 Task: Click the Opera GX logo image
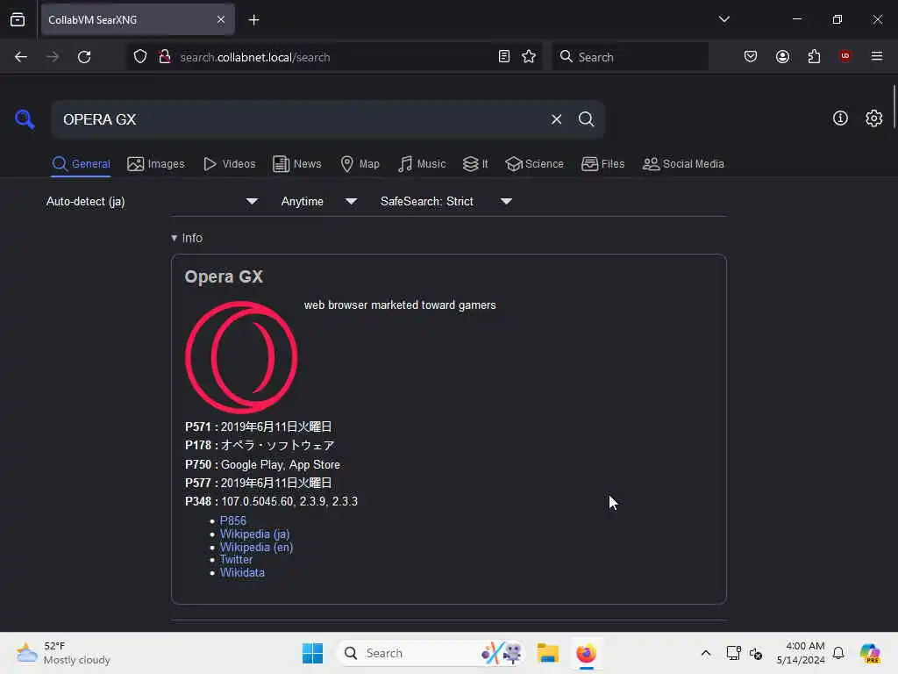pos(241,357)
